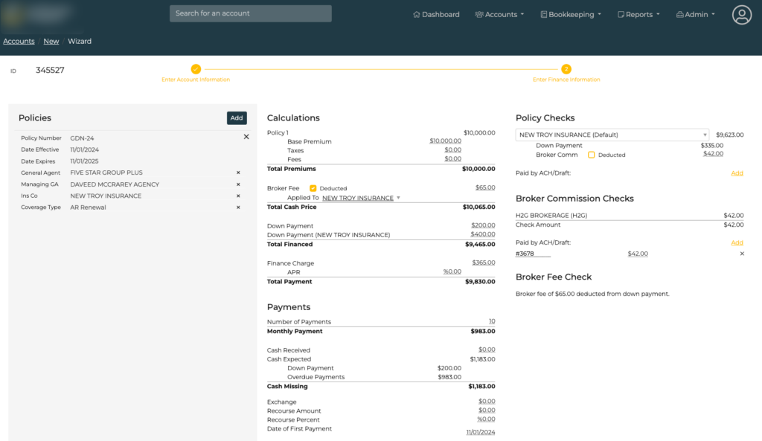Viewport: 762px width, 441px height.
Task: Click the Wizard breadcrumb text
Action: coord(80,42)
